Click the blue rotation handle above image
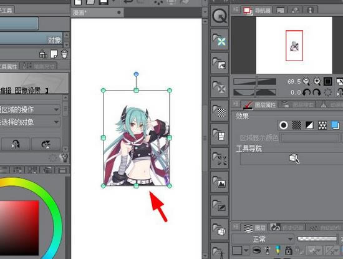 click(x=136, y=74)
